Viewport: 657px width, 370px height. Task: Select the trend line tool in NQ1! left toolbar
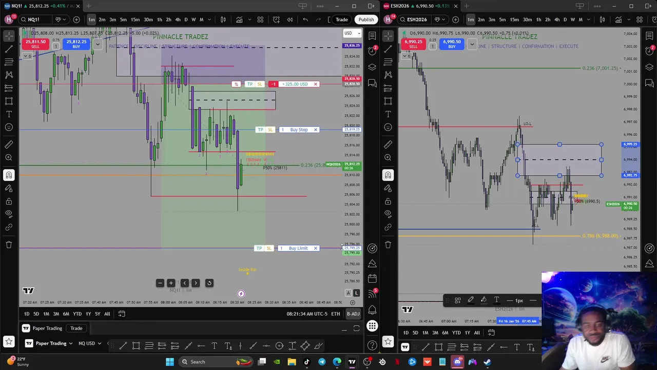(x=9, y=49)
